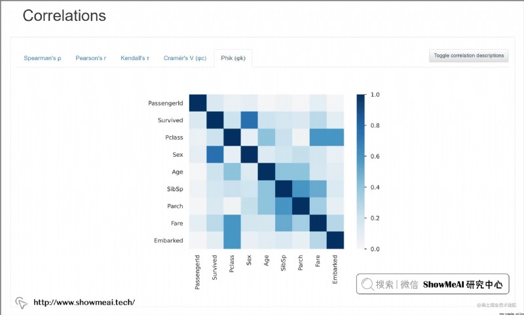The height and width of the screenshot is (315, 524).
Task: Open the Cramér's V (φc) tab
Action: coord(185,58)
